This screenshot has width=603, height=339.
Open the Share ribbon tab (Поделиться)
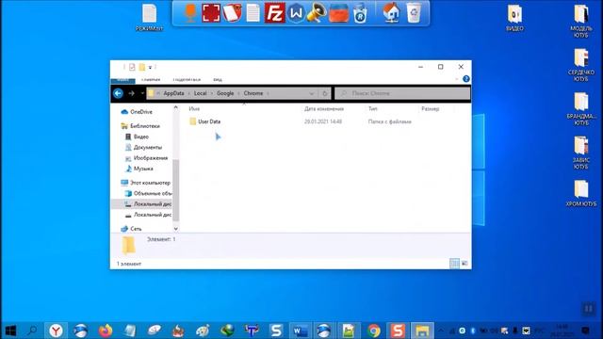(187, 79)
